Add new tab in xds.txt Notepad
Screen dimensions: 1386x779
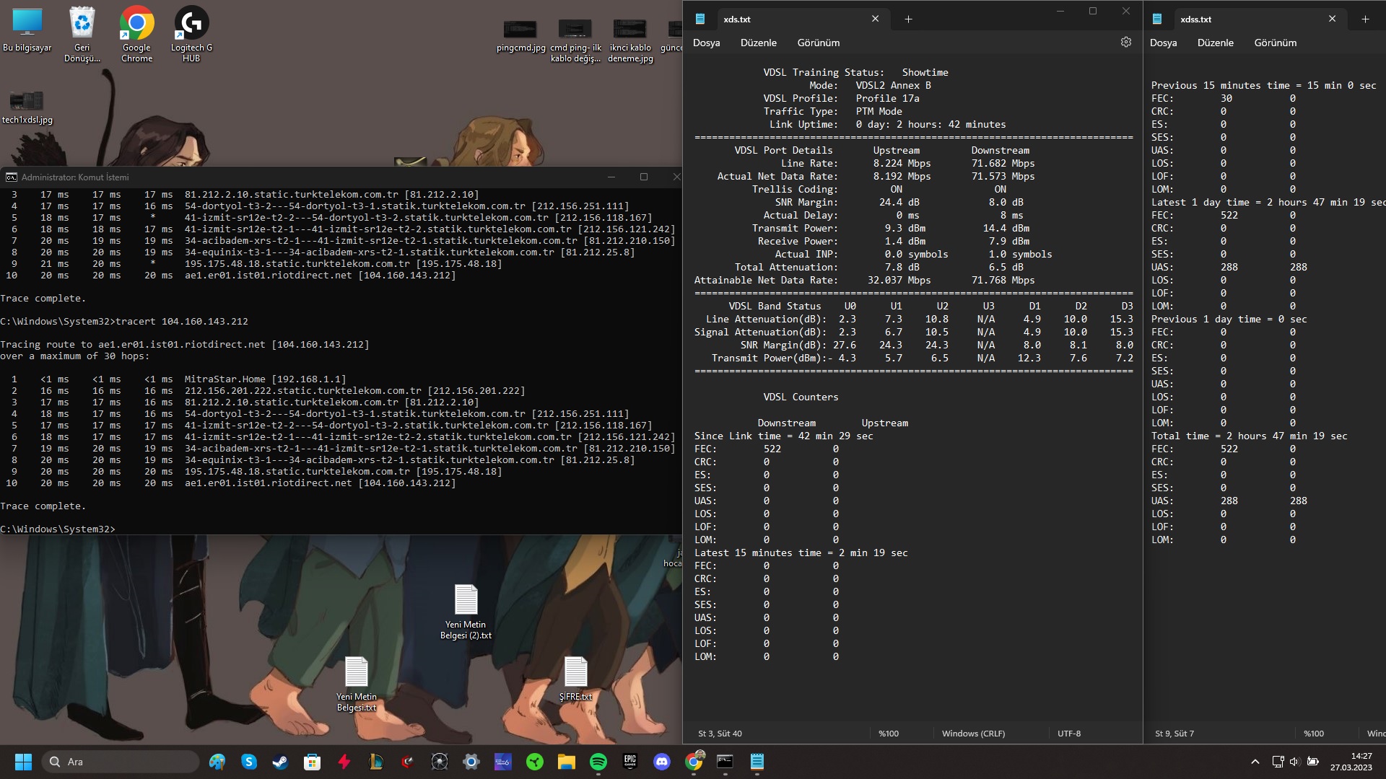(908, 19)
